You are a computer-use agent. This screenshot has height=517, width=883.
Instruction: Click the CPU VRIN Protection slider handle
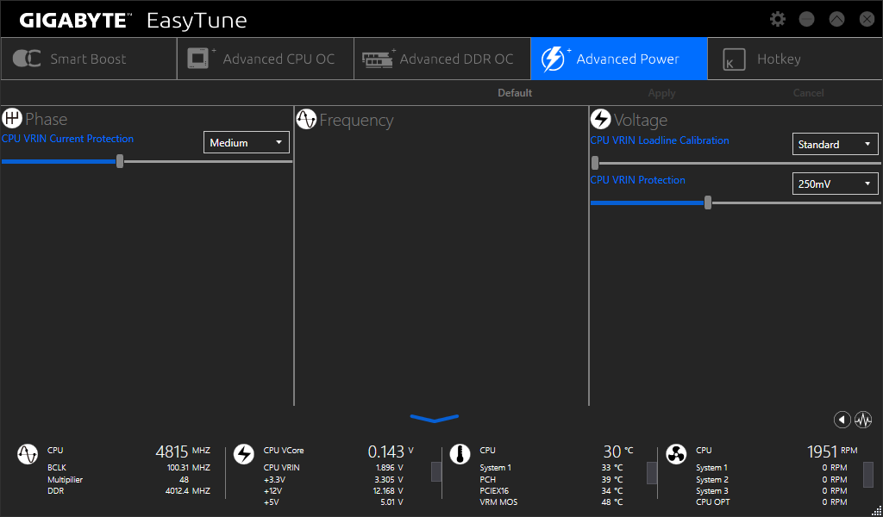(x=708, y=202)
